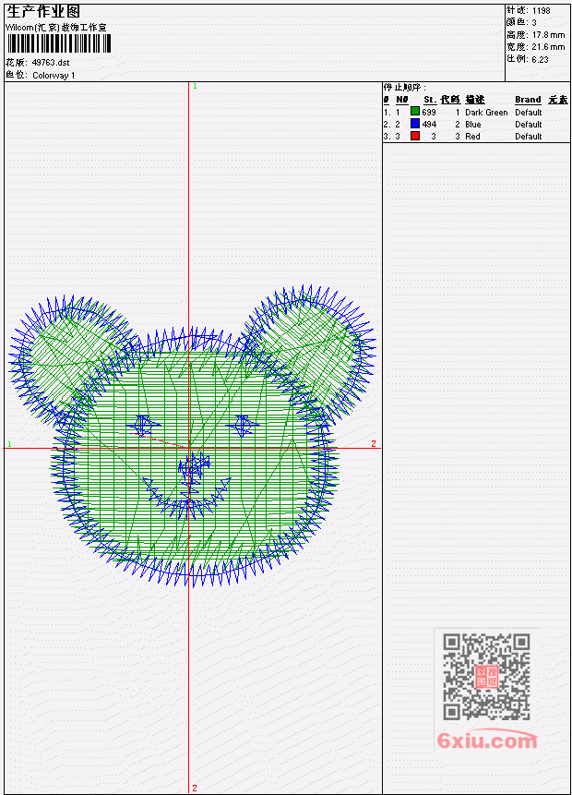Click the width value '21.6 mm'
The height and width of the screenshot is (795, 572).
tap(548, 47)
